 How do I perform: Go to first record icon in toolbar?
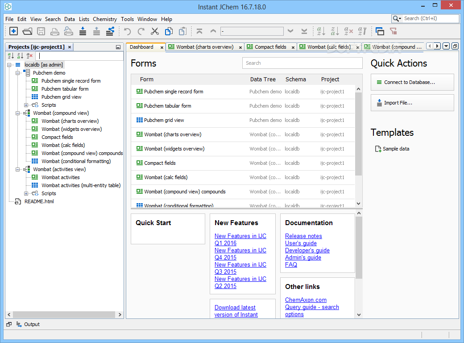coord(199,31)
